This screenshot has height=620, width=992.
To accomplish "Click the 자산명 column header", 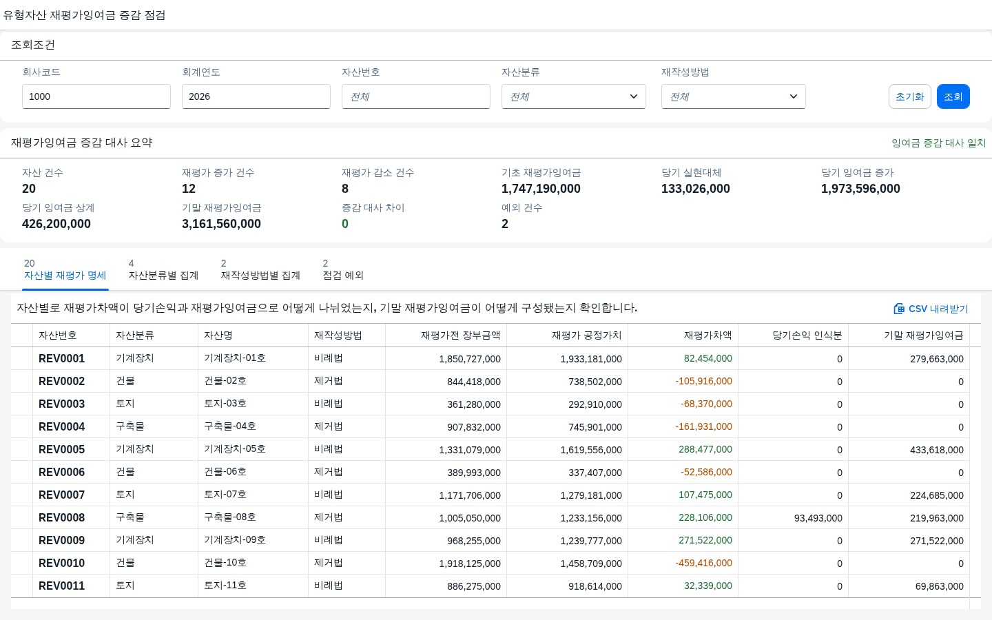I will (x=254, y=335).
